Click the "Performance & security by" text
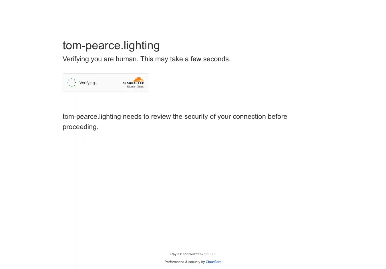386x269 pixels. click(x=184, y=262)
